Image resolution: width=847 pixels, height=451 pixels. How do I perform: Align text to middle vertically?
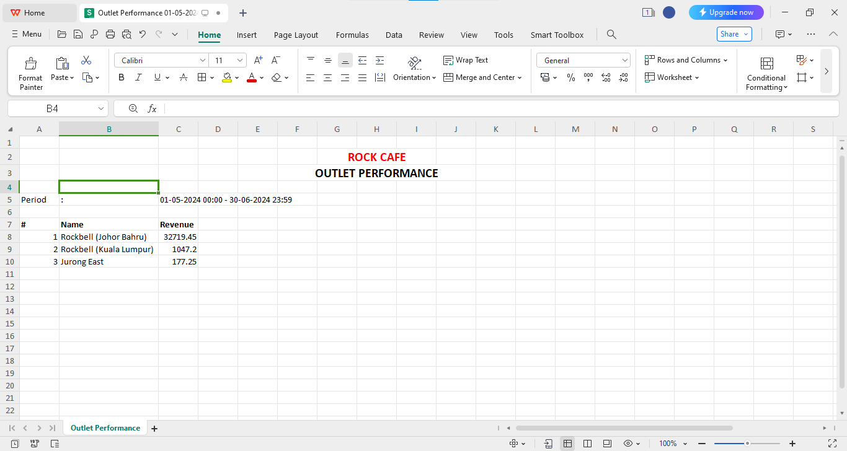pos(328,60)
